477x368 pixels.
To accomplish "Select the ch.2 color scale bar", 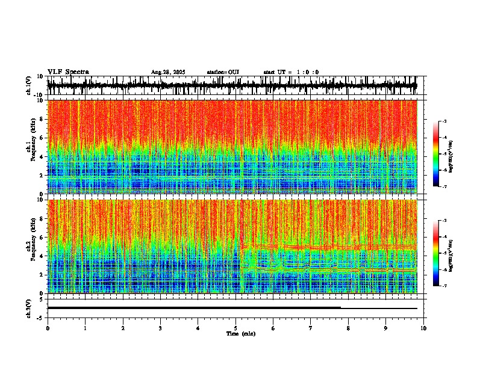I will (x=435, y=253).
